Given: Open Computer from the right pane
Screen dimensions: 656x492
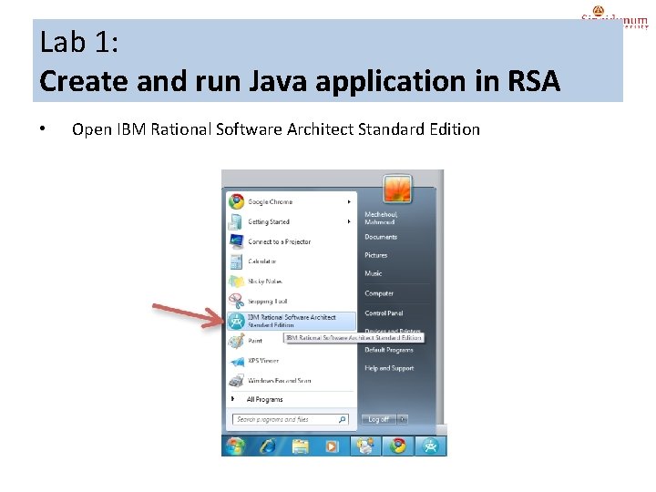Looking at the screenshot, I should tap(379, 293).
